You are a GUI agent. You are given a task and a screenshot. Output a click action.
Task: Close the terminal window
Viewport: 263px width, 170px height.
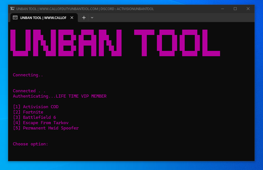[x=248, y=9]
